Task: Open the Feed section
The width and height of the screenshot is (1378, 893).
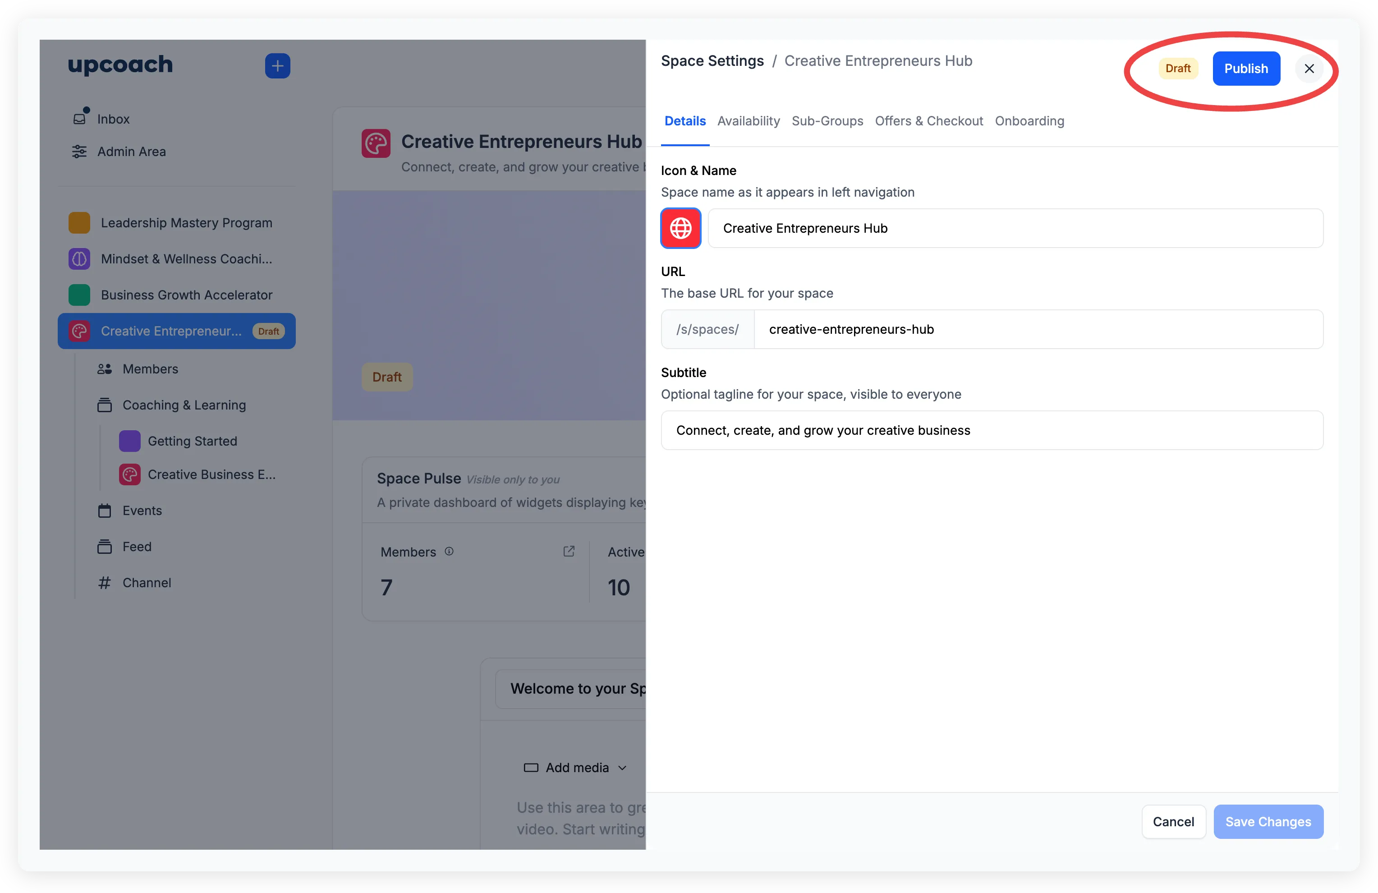Action: click(x=138, y=546)
